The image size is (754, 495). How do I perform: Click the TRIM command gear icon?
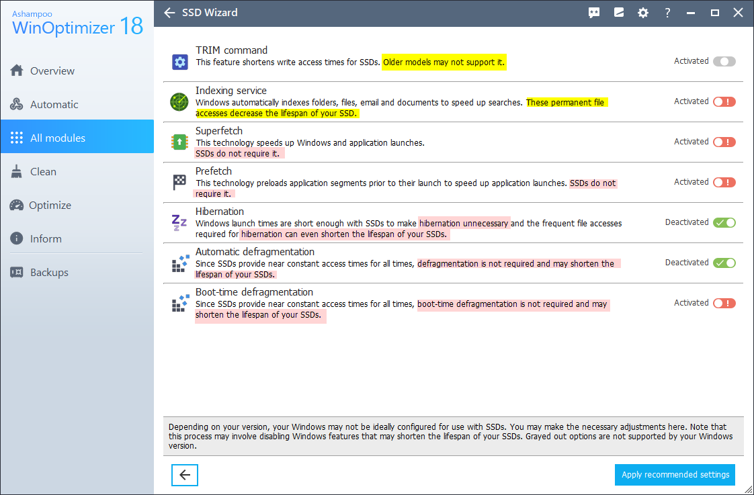[x=180, y=62]
